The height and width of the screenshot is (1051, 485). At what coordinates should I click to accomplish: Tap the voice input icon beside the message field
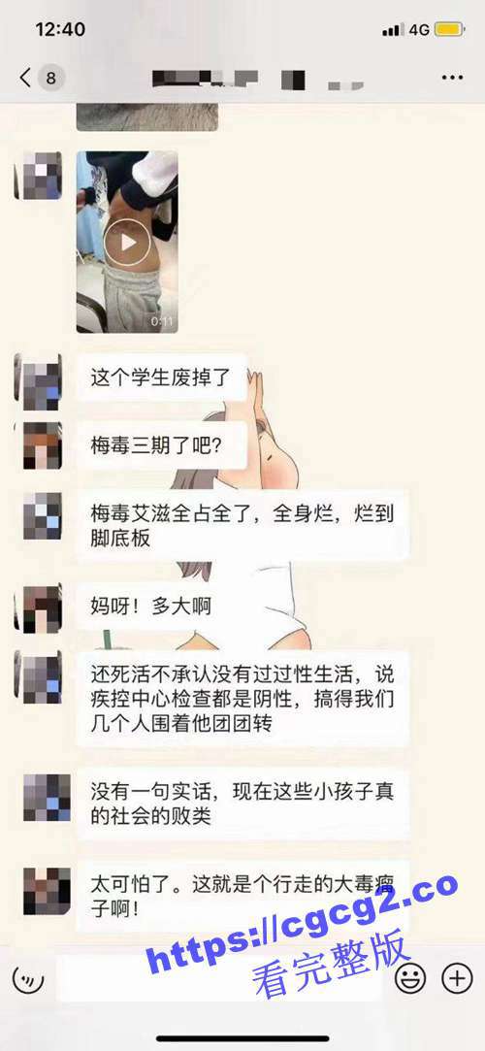28,980
